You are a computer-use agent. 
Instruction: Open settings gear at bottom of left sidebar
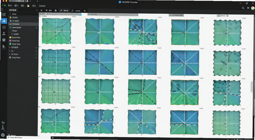[3, 135]
